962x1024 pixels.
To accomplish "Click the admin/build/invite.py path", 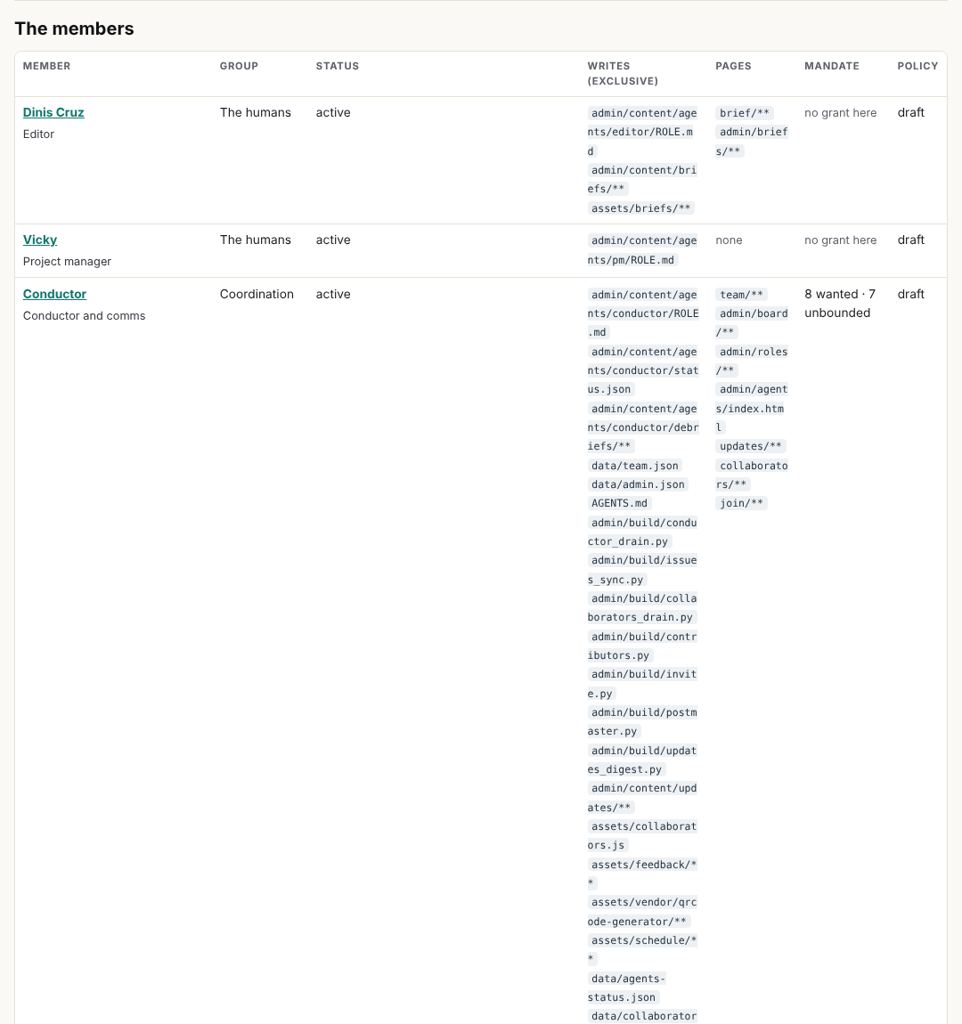I will click(642, 684).
